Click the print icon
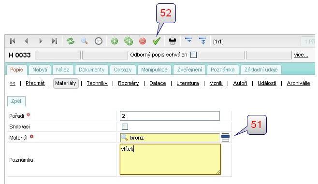 tap(173, 41)
